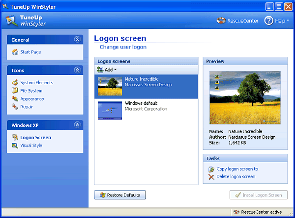Click the Add list icon

pyautogui.click(x=100, y=70)
